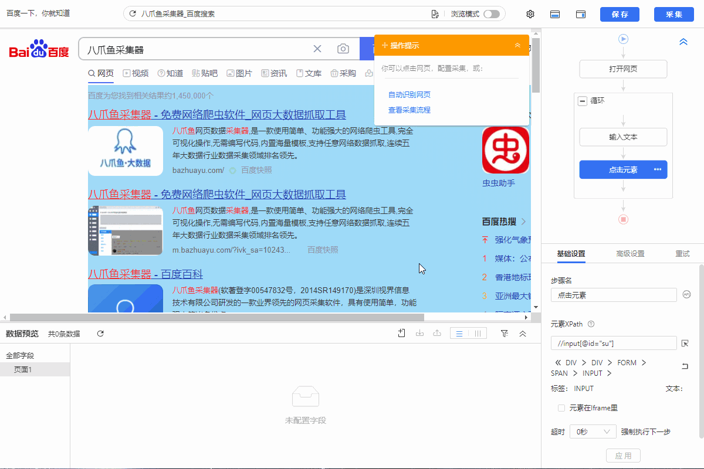Click the XPath input field
The height and width of the screenshot is (469, 704).
(614, 343)
